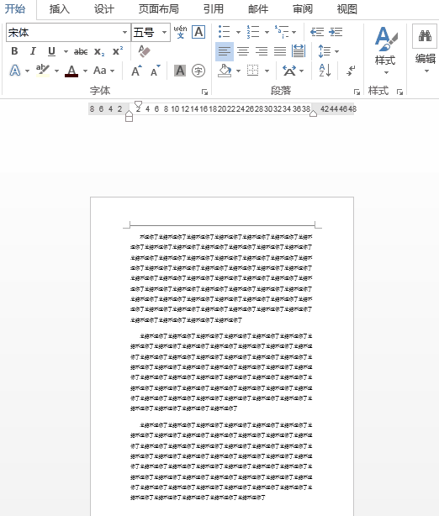The height and width of the screenshot is (516, 439).
Task: Switch to 设计 tab
Action: pos(104,9)
